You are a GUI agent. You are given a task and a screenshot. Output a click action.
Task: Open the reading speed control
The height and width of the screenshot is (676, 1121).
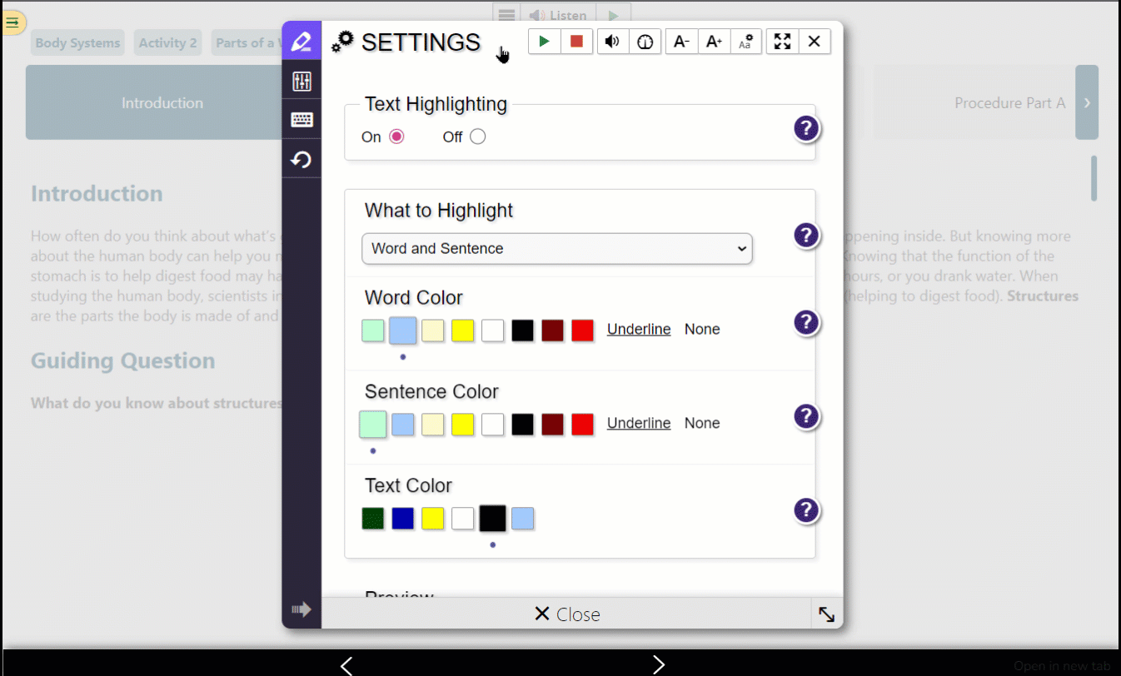click(x=645, y=41)
